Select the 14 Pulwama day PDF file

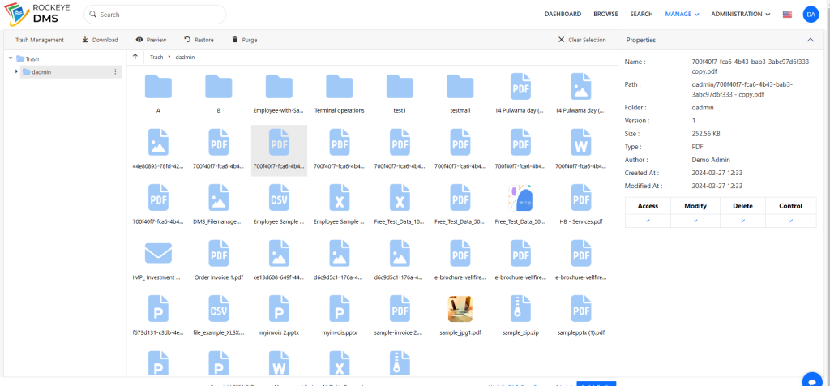pos(520,94)
